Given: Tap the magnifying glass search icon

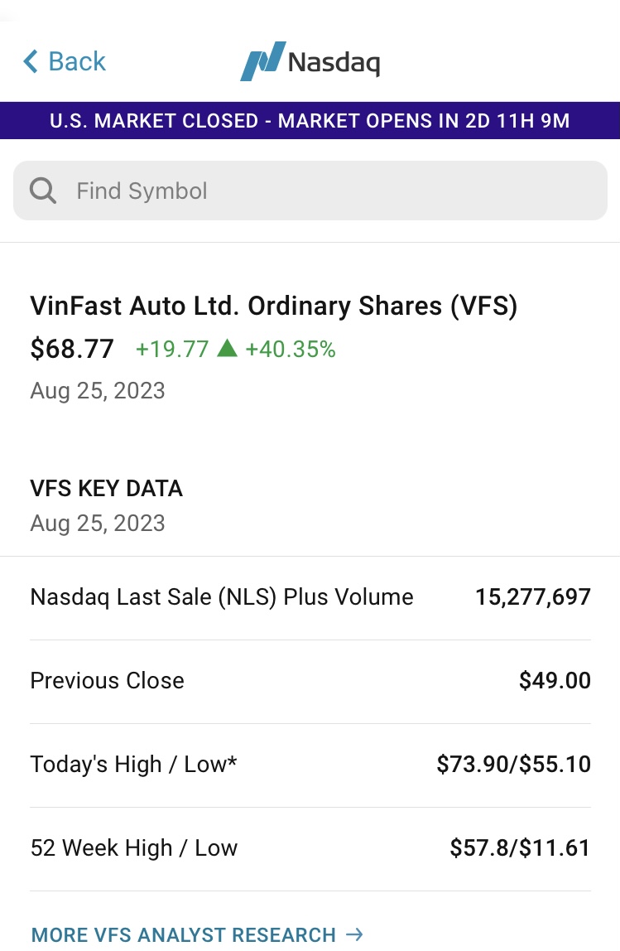Looking at the screenshot, I should click(43, 191).
